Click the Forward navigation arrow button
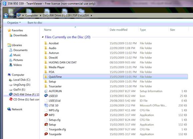 tap(11, 16)
